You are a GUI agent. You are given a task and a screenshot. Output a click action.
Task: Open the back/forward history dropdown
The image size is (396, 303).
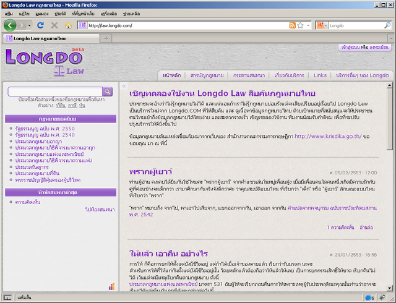[x=29, y=25]
